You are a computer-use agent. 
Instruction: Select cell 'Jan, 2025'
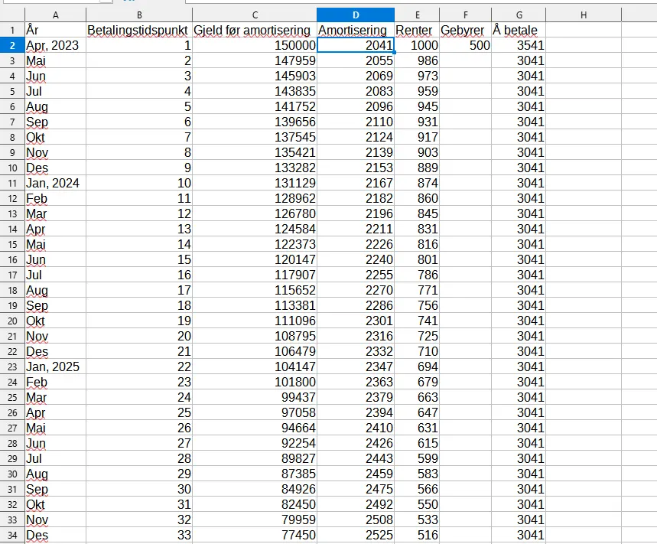point(55,366)
